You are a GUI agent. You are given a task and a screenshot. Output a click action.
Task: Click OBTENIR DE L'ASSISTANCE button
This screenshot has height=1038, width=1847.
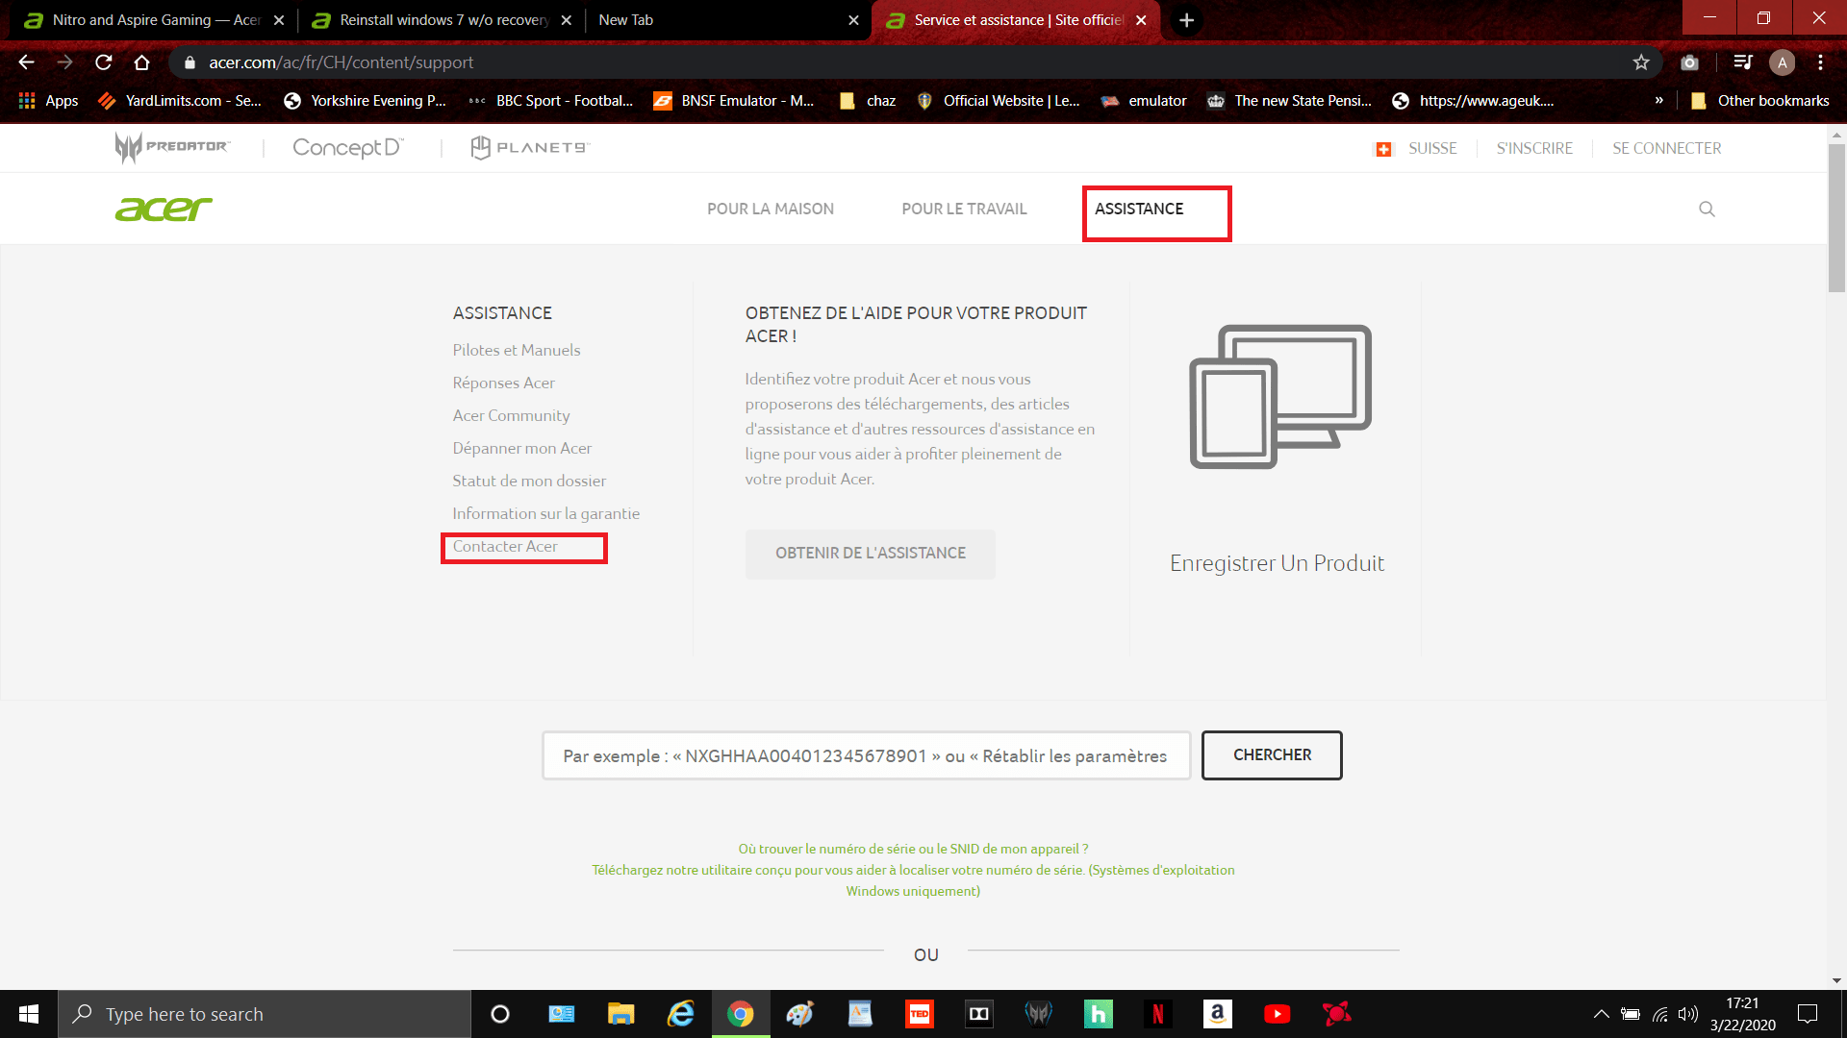pyautogui.click(x=870, y=554)
